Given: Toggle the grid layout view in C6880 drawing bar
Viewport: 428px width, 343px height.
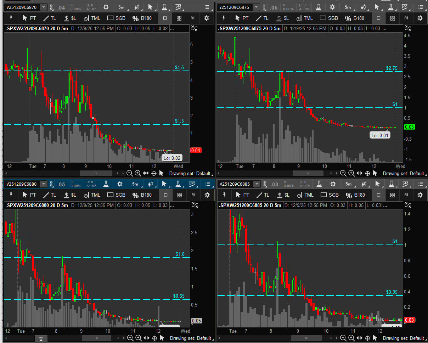Looking at the screenshot, I should pos(179,195).
